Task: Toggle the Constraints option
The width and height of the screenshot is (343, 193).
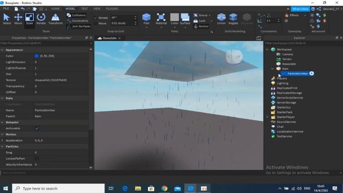Action: coord(77,21)
